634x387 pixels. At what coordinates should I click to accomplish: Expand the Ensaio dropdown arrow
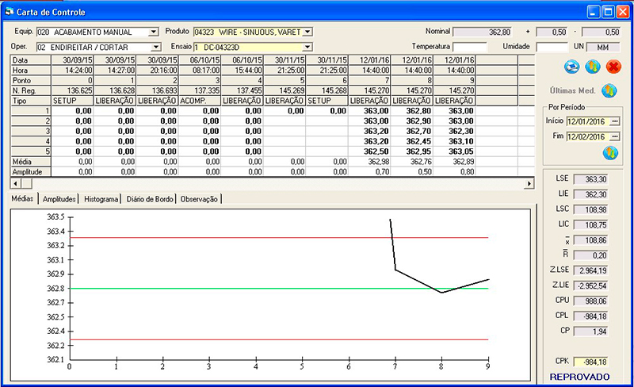(x=307, y=48)
